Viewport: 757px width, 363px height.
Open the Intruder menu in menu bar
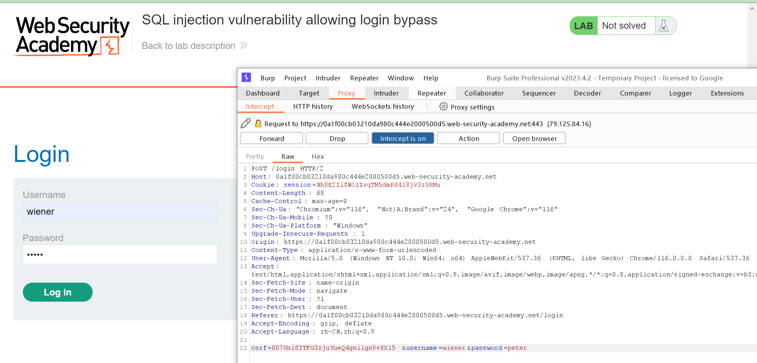coord(328,78)
